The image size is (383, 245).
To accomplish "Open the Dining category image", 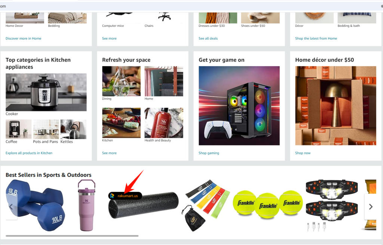I will click(x=122, y=81).
